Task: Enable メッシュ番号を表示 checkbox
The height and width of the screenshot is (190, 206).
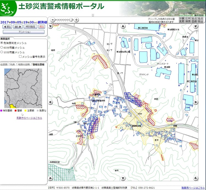Action: tap(20, 57)
